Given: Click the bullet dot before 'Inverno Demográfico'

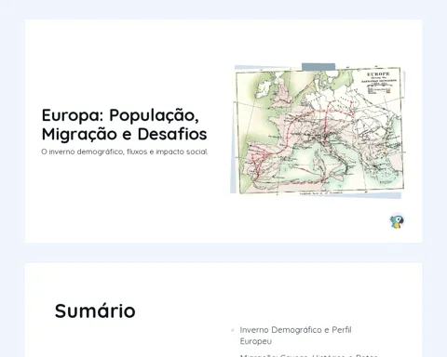Looking at the screenshot, I should [233, 330].
